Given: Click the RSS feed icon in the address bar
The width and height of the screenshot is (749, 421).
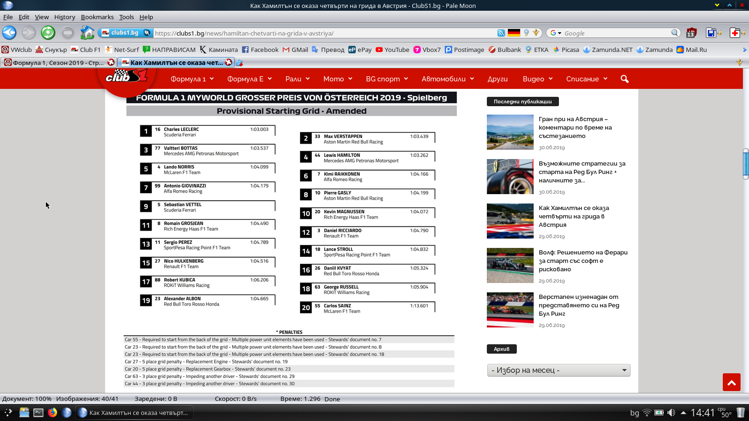Looking at the screenshot, I should coord(501,33).
